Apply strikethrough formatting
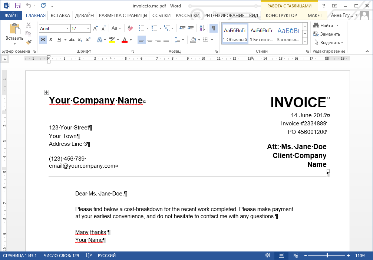Screen dimensions: 373x260 [x=72, y=40]
